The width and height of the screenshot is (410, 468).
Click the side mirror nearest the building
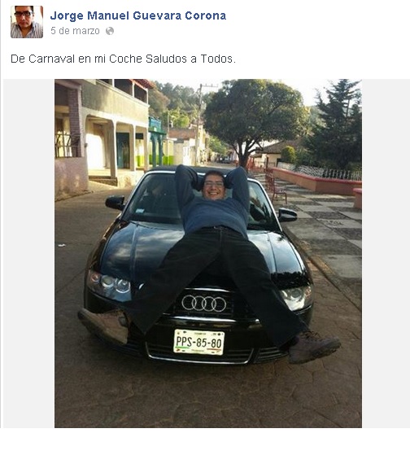[x=116, y=203]
